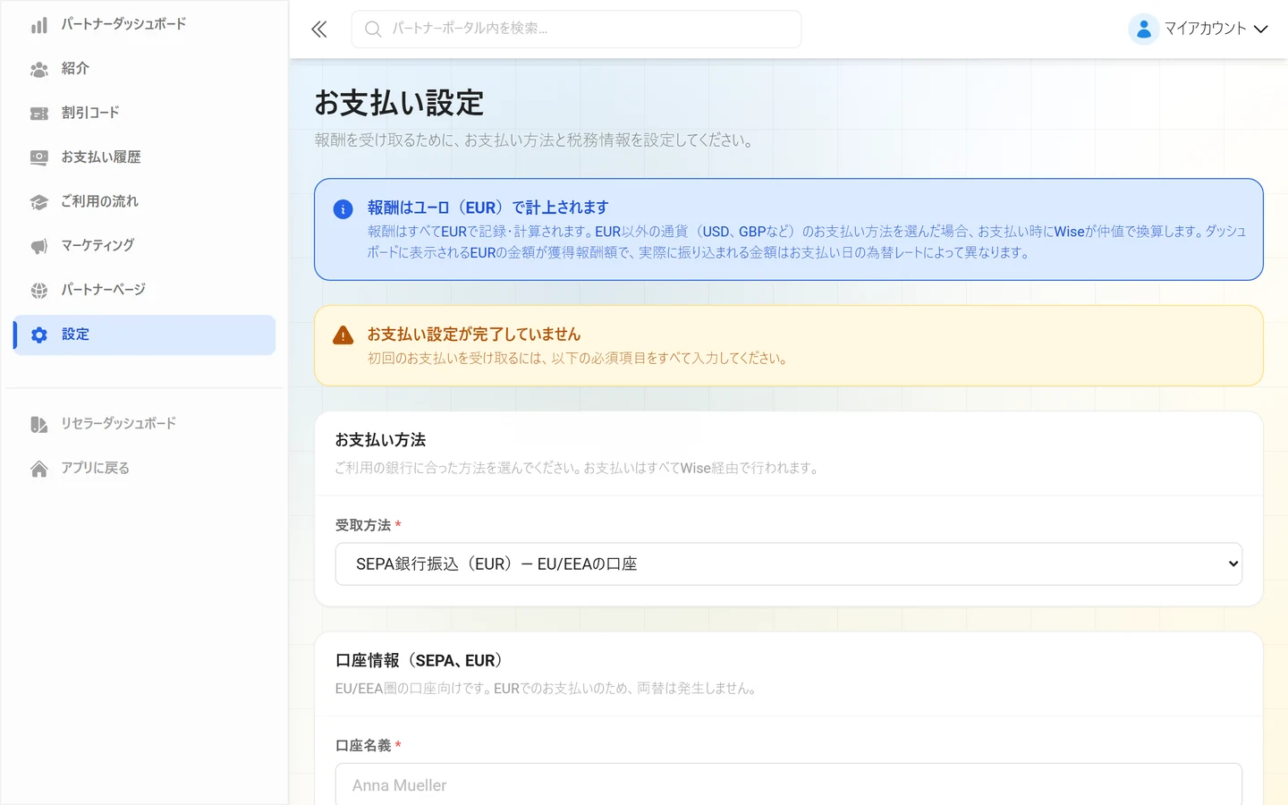Image resolution: width=1288 pixels, height=805 pixels.
Task: Open the マイアカウント dropdown
Action: click(x=1199, y=29)
